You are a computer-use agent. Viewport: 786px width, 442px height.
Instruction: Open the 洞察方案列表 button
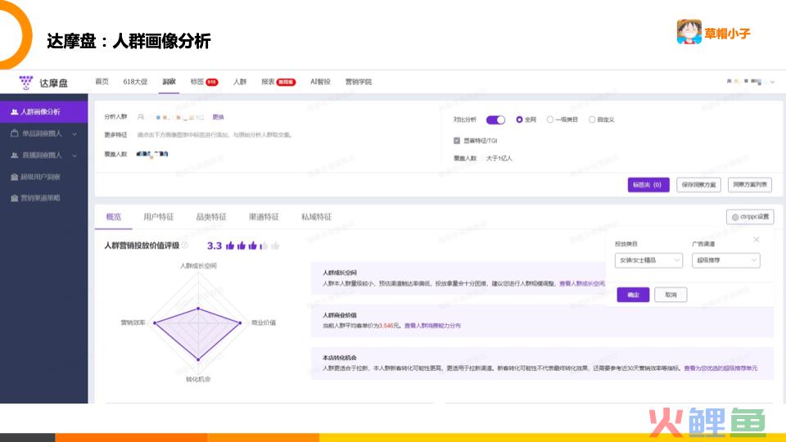pos(750,185)
